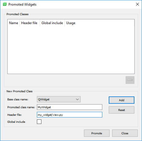
Task: Close the Promoted Widgets dialog with X
Action: coord(137,4)
